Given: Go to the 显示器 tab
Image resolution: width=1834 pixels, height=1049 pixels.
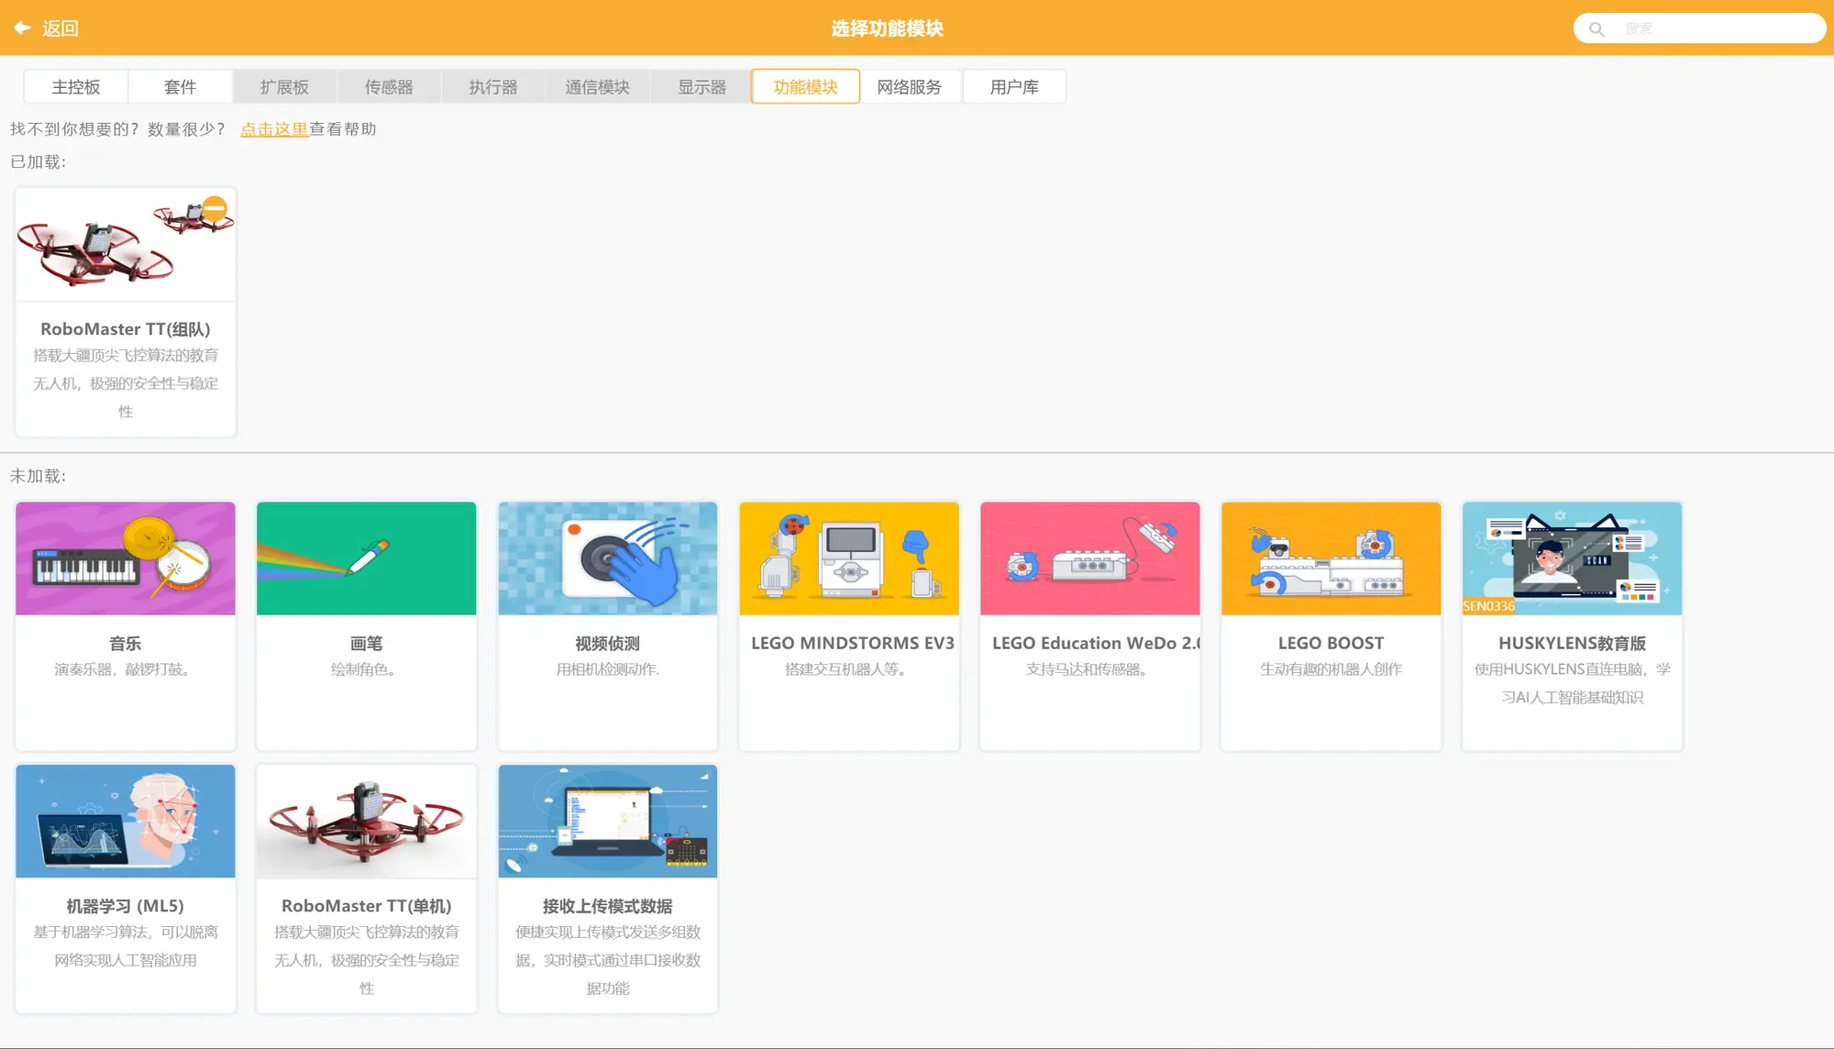Looking at the screenshot, I should click(702, 87).
